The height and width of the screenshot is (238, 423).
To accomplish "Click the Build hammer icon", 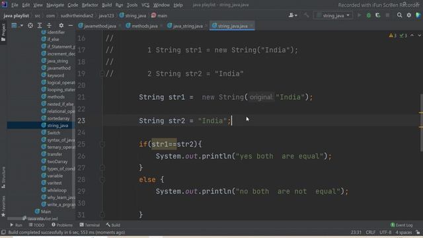I will click(x=306, y=15).
